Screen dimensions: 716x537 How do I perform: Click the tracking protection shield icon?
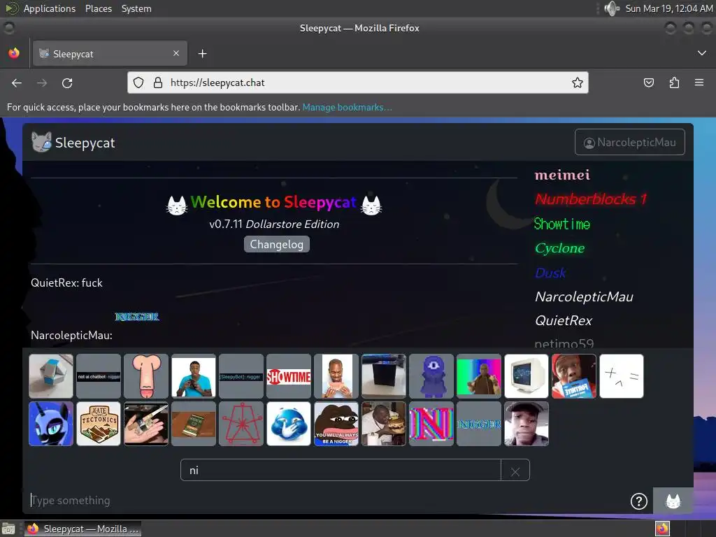(x=138, y=83)
